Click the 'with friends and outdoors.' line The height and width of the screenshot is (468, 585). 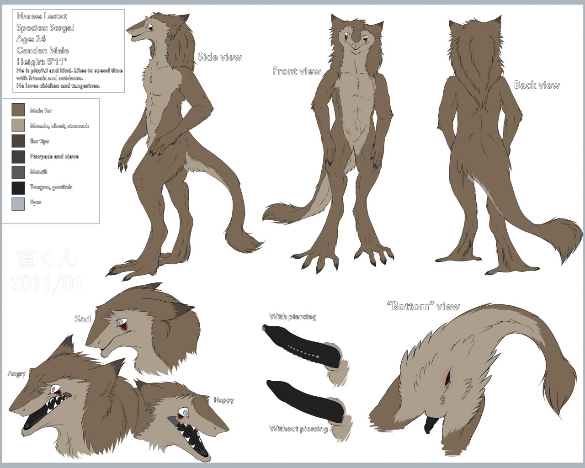[50, 78]
